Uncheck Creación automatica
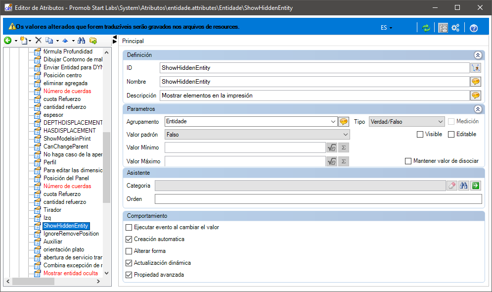492x292 pixels. [129, 239]
